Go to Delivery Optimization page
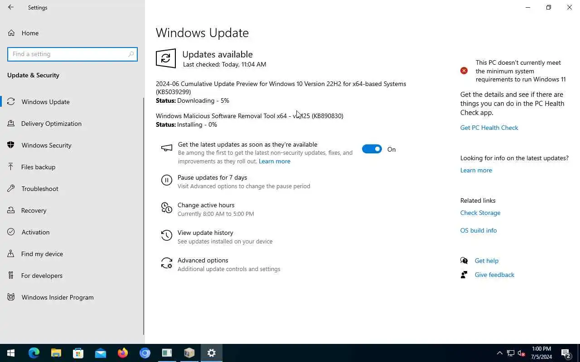The image size is (580, 362). tap(72, 124)
